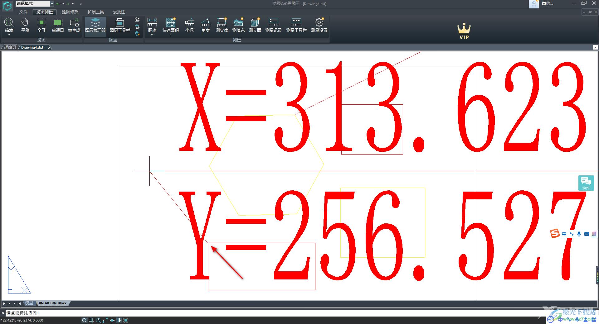The image size is (599, 324).
Task: Click the bottom small layer icon with bulb
Action: click(x=137, y=33)
